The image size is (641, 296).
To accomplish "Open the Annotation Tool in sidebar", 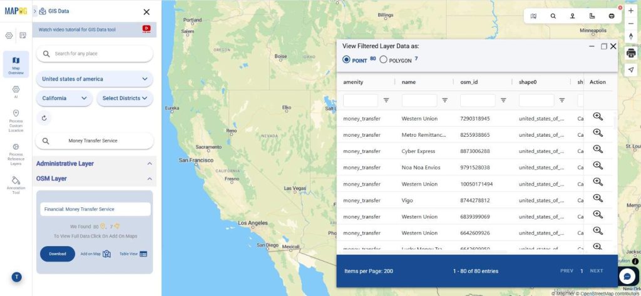I will coord(16,184).
